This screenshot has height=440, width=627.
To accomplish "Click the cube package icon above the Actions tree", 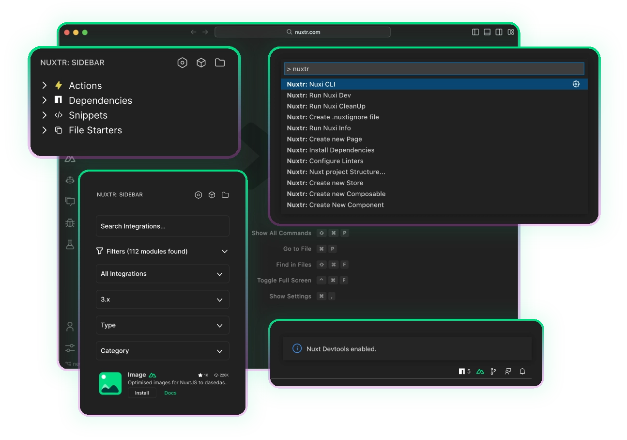I will (x=201, y=63).
